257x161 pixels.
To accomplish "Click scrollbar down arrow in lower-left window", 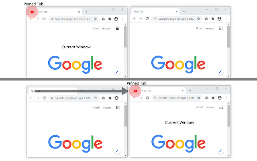I will [x=126, y=155].
